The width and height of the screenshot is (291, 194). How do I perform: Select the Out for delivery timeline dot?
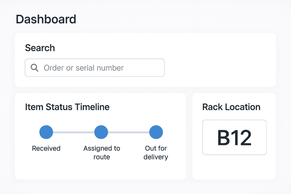pos(156,132)
